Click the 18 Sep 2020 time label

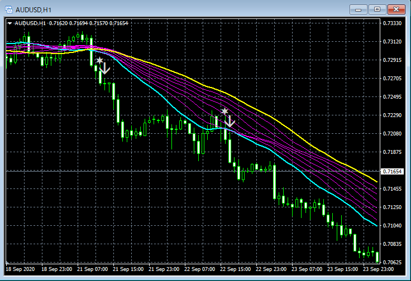click(20, 269)
